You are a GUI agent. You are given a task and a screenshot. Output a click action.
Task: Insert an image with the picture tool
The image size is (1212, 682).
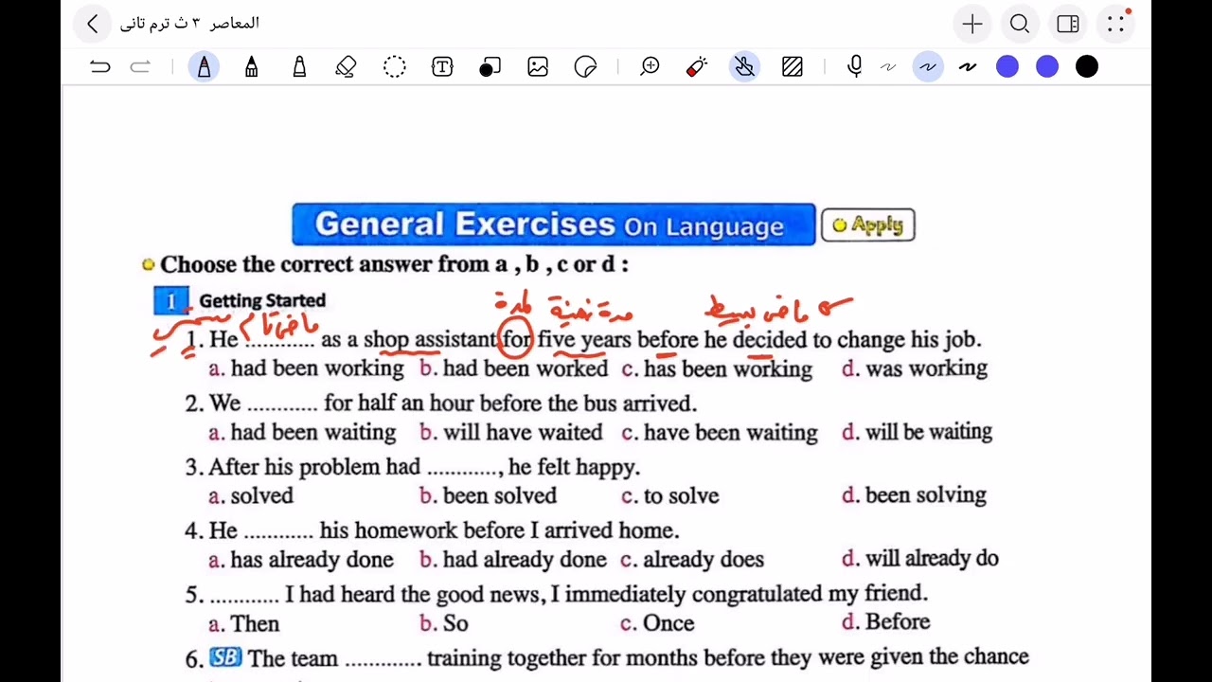click(x=538, y=66)
